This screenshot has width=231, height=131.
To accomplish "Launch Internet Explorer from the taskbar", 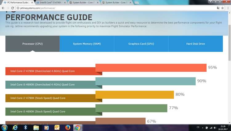I will click(x=15, y=128).
